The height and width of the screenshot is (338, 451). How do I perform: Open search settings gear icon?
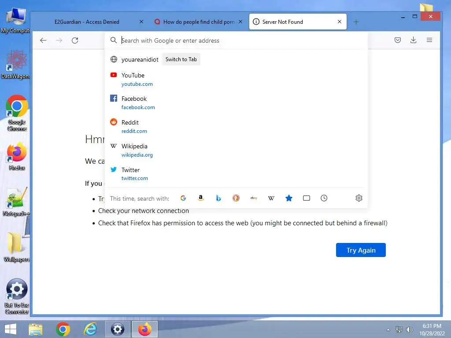pos(359,198)
